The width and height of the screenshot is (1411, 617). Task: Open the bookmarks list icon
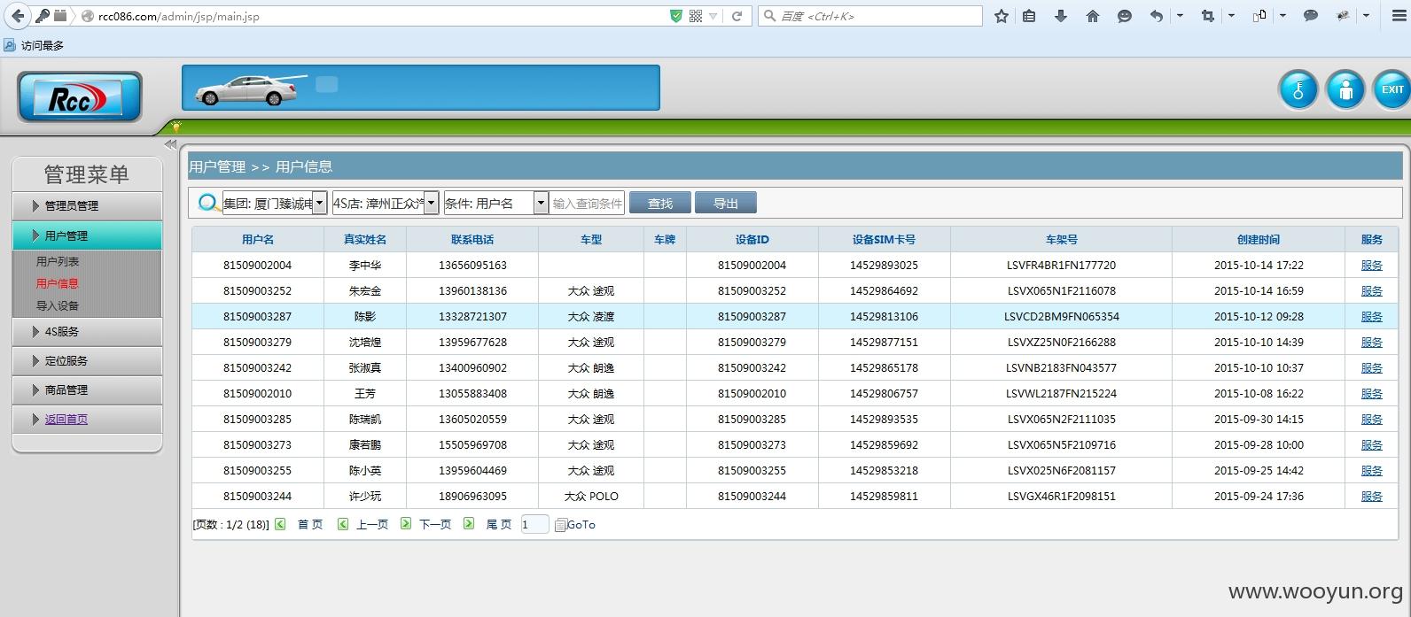click(1029, 16)
